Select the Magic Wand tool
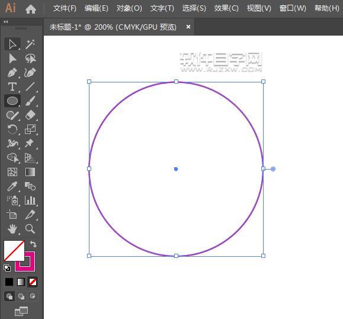This screenshot has height=319, width=343. coord(30,44)
